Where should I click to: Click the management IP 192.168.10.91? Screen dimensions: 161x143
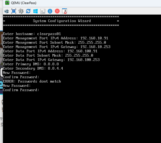click(94, 38)
